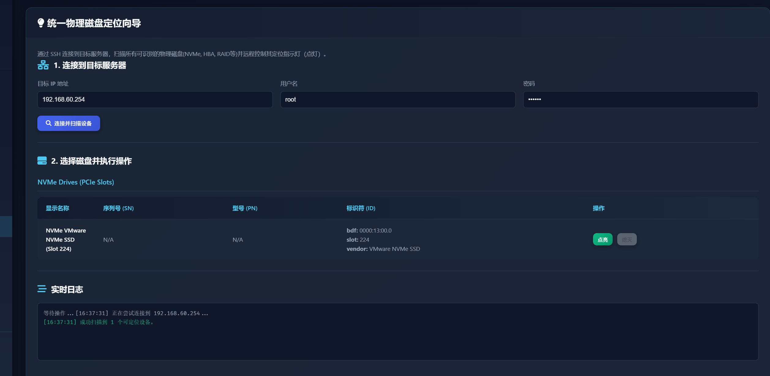The width and height of the screenshot is (770, 376).
Task: Click the 显示名称 column header
Action: (57, 208)
